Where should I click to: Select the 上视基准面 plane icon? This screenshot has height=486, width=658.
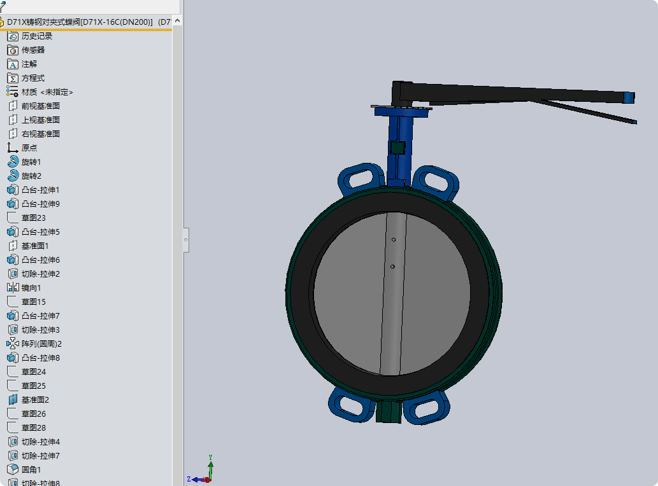pos(13,120)
